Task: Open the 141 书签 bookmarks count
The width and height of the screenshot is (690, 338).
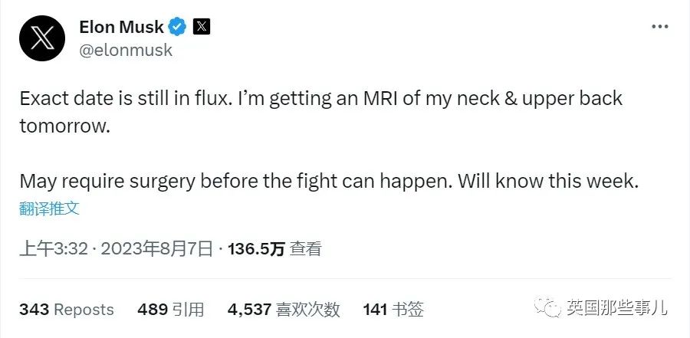Action: tap(393, 310)
